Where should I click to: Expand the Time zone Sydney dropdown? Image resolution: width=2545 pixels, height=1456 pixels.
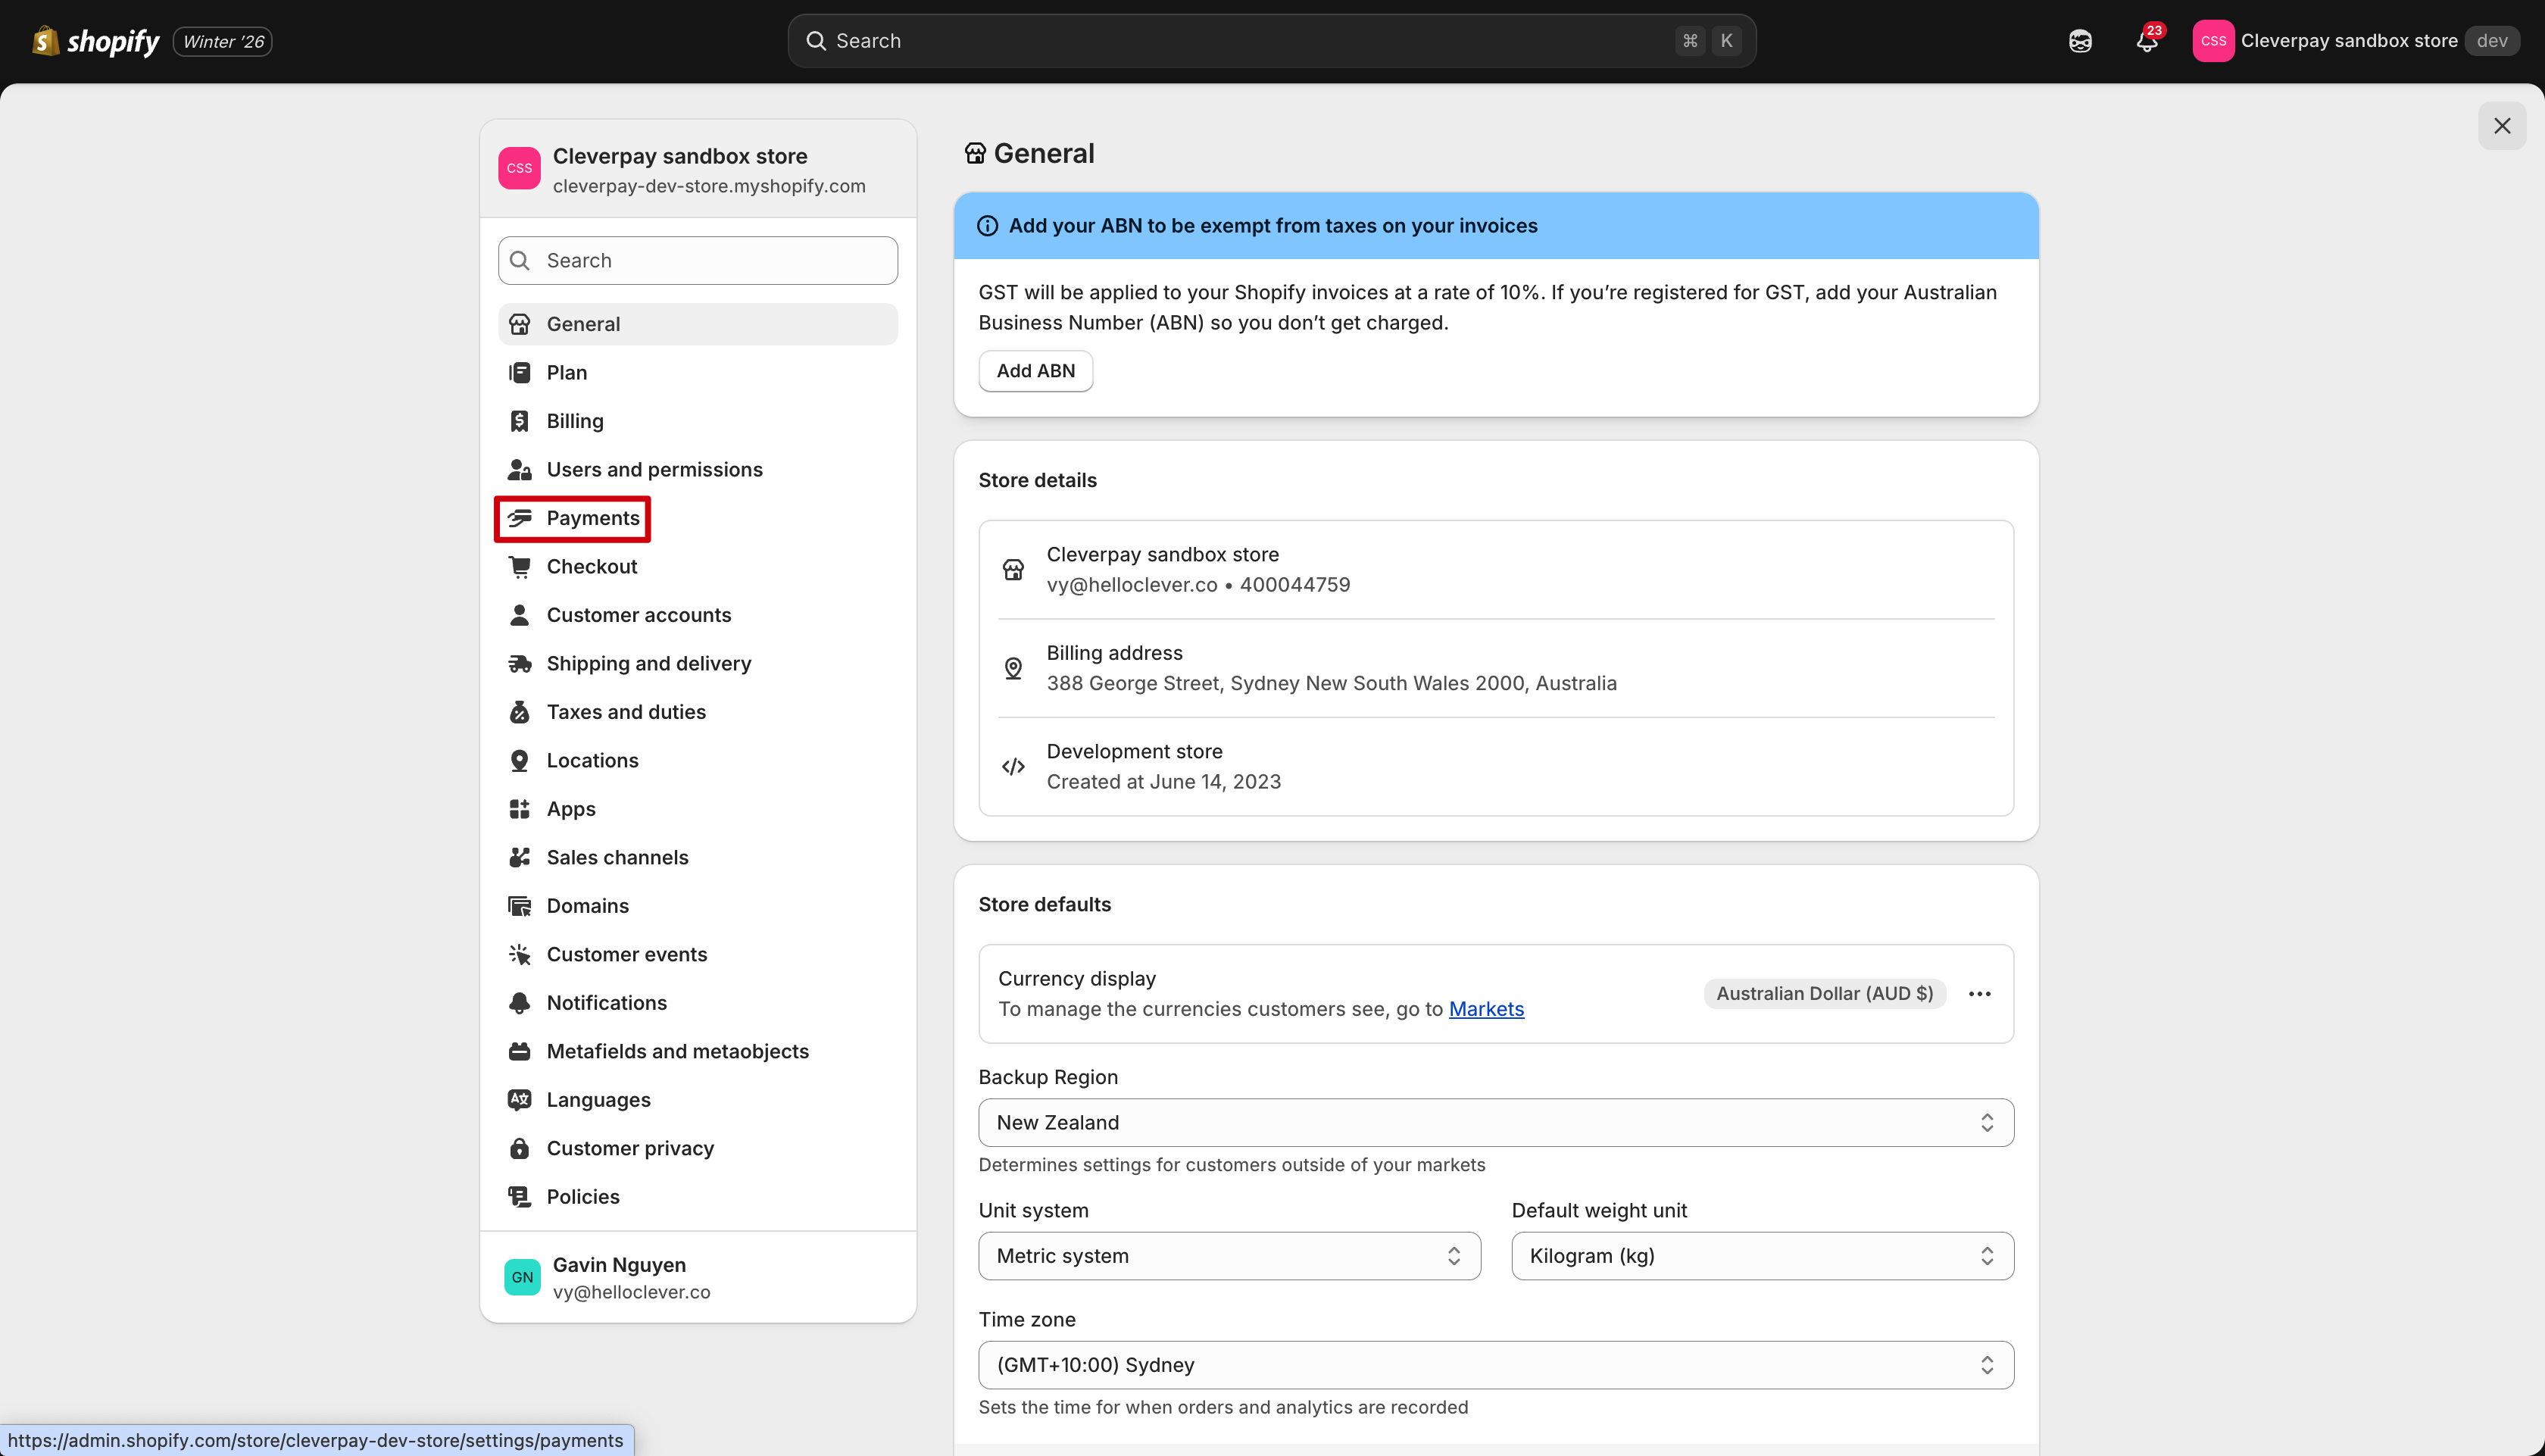(x=1495, y=1364)
